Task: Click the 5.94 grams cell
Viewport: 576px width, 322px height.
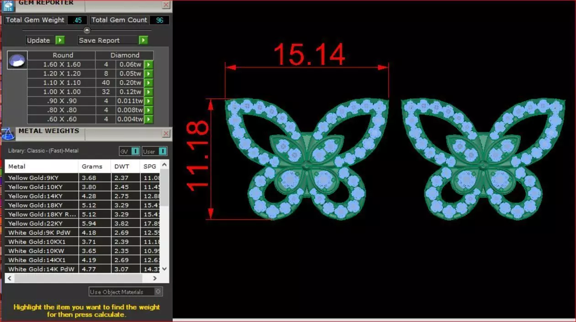Action: (x=95, y=223)
